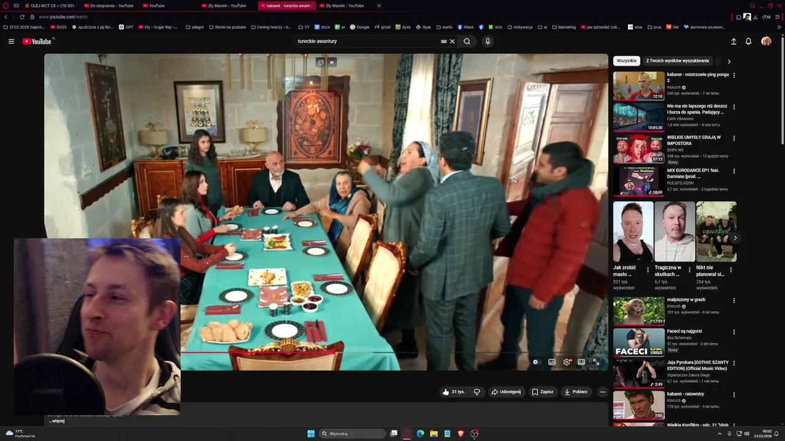Screen dimensions: 785x441
Task: Enter fullscreen on the video player
Action: pyautogui.click(x=595, y=362)
